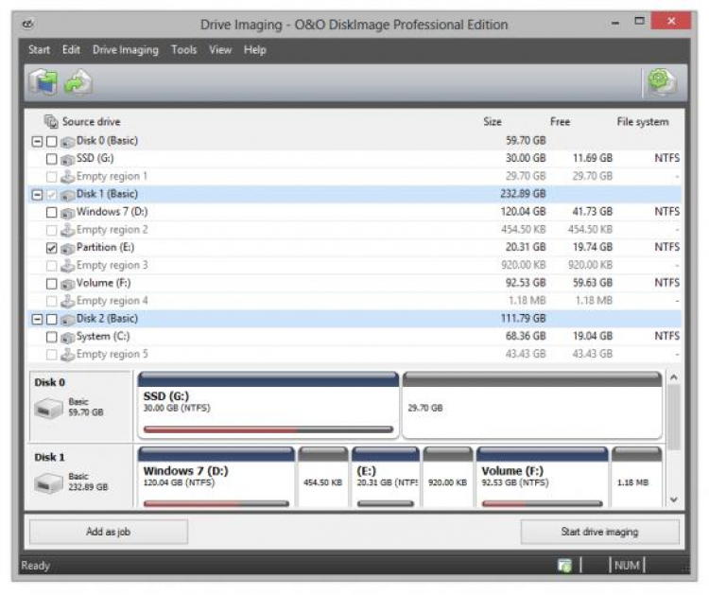Click the Disk 0 hard drive graphic
Image resolution: width=709 pixels, height=595 pixels.
point(48,409)
